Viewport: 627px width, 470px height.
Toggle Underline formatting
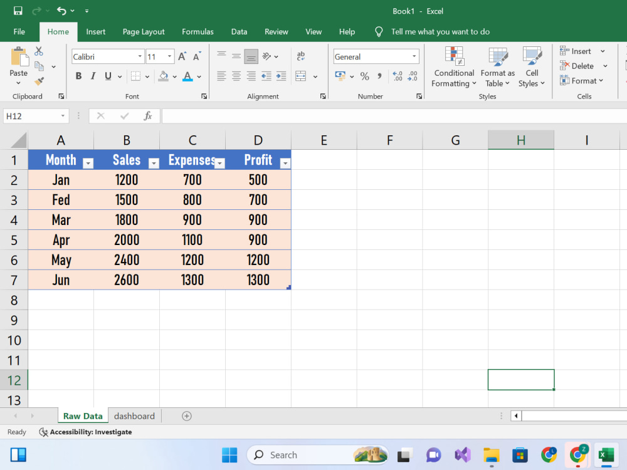coord(108,76)
